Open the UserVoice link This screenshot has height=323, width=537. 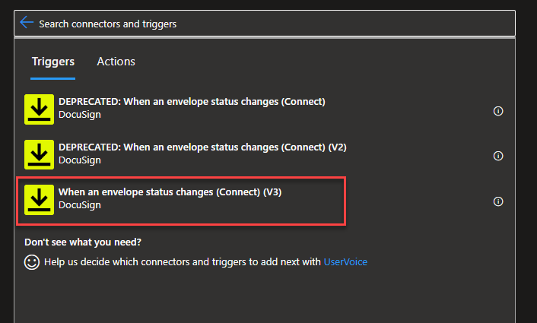(345, 261)
